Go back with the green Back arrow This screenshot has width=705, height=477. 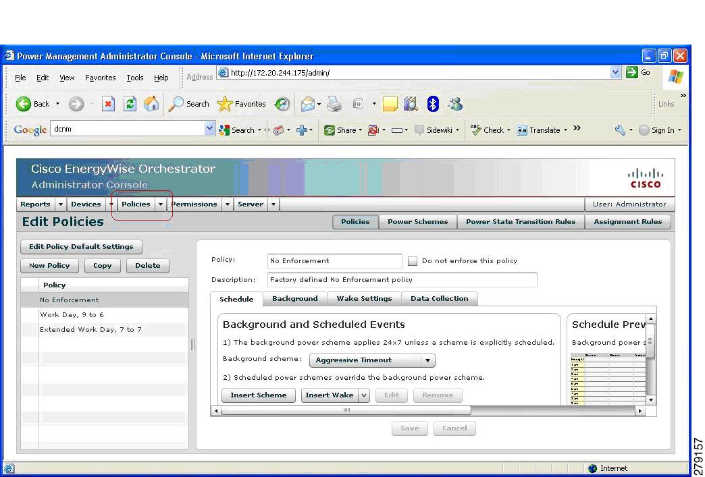(x=32, y=104)
